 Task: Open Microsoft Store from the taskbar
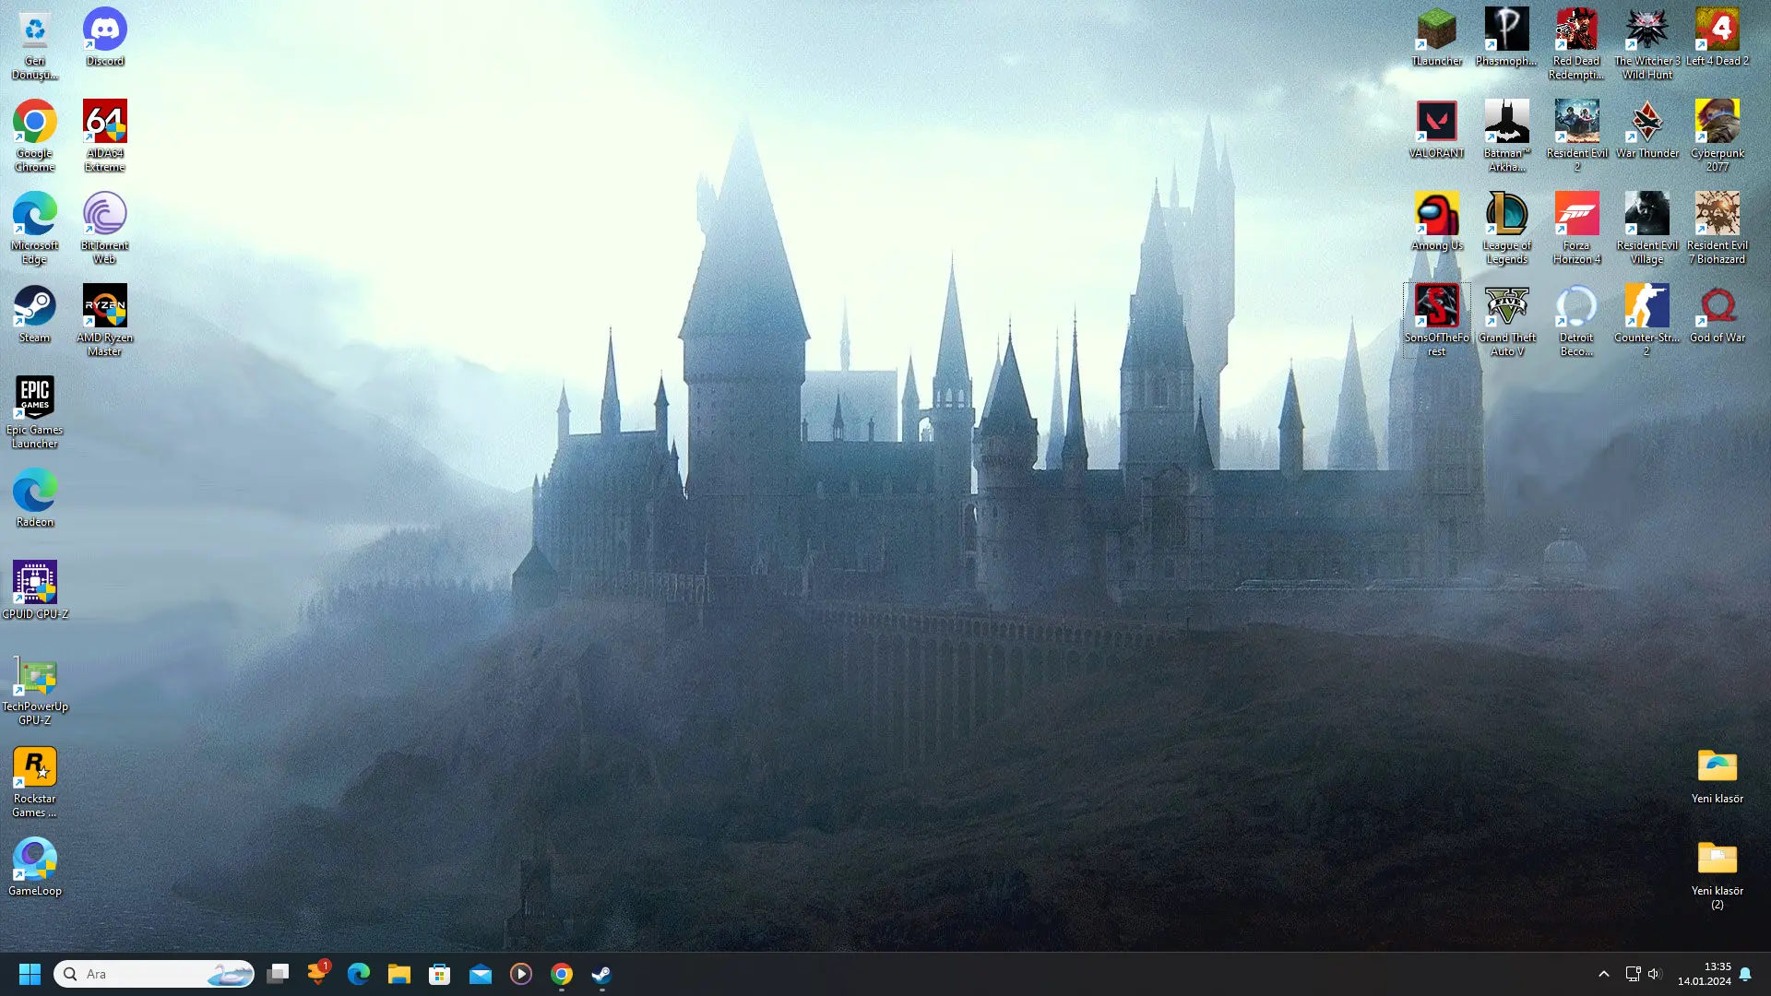440,974
